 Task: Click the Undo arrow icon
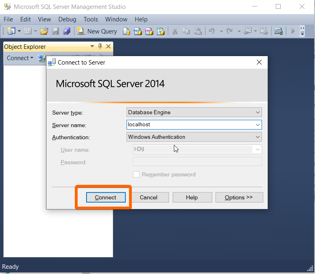pos(211,31)
